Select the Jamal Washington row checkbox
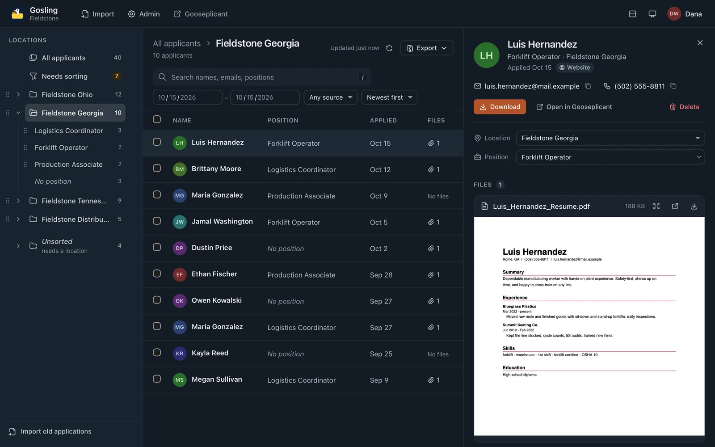Screen dimensions: 715x447 (157, 221)
